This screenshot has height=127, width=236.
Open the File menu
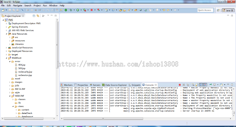(x=3, y=5)
